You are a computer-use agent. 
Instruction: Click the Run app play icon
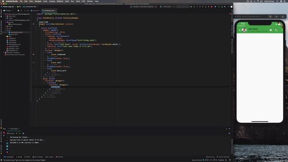191,7
